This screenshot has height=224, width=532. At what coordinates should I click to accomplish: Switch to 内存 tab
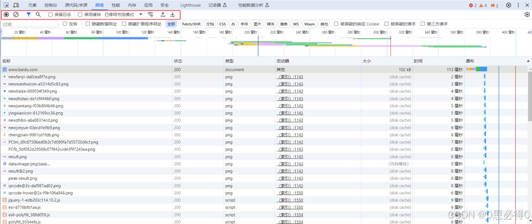[x=132, y=6]
